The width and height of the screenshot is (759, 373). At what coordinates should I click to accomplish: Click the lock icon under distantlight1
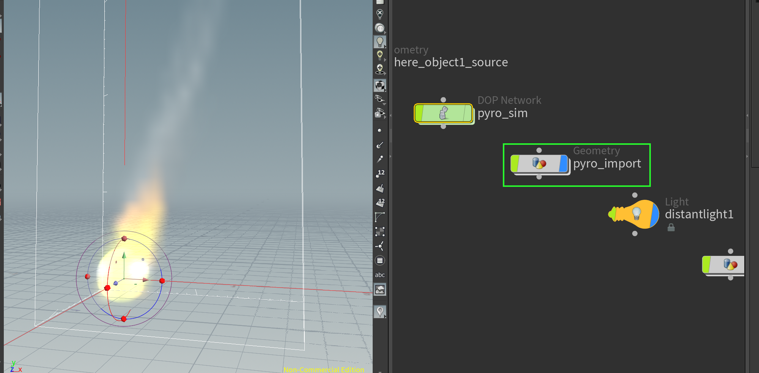pos(671,227)
